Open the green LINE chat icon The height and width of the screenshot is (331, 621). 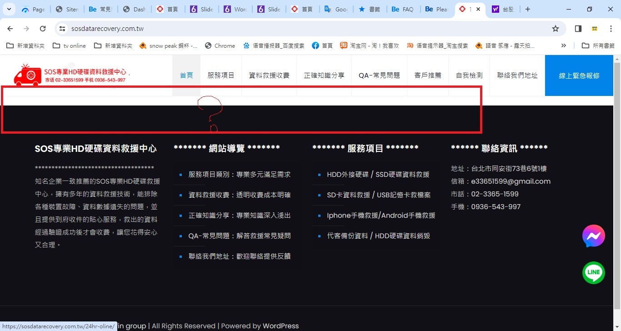pyautogui.click(x=594, y=273)
